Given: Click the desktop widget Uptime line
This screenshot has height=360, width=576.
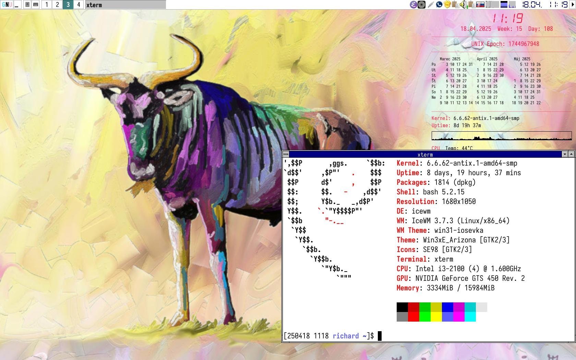Looking at the screenshot, I should pos(456,125).
